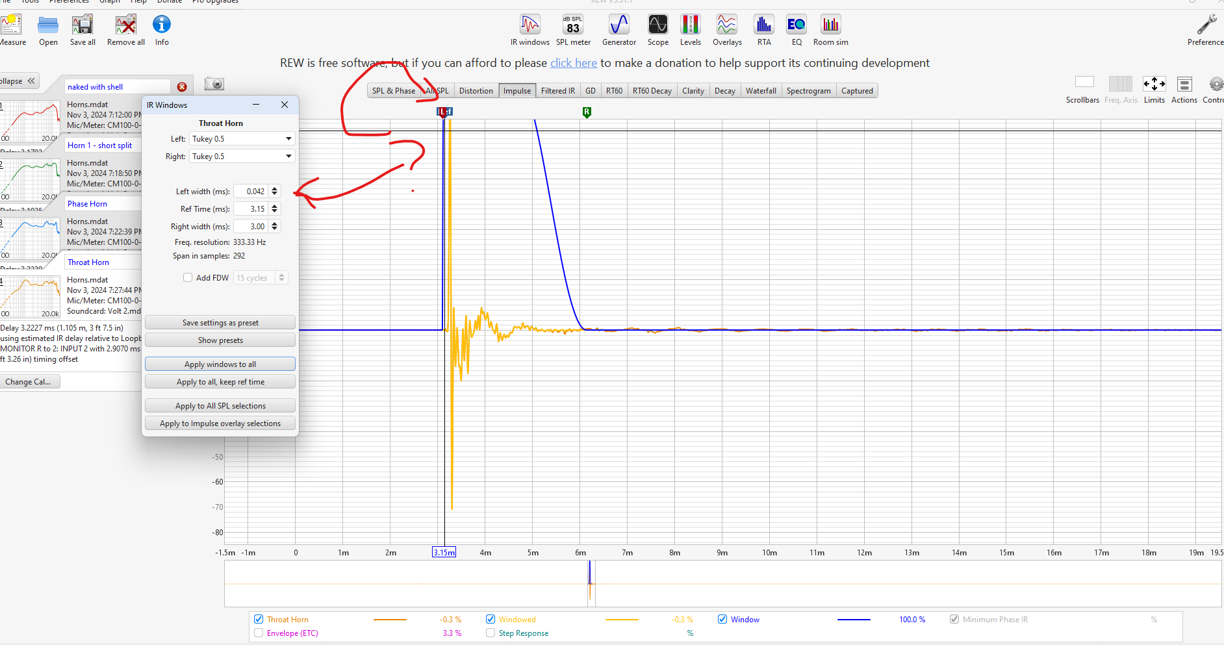Viewport: 1224px width, 645px height.
Task: Switch to RT60 tab
Action: tap(615, 91)
